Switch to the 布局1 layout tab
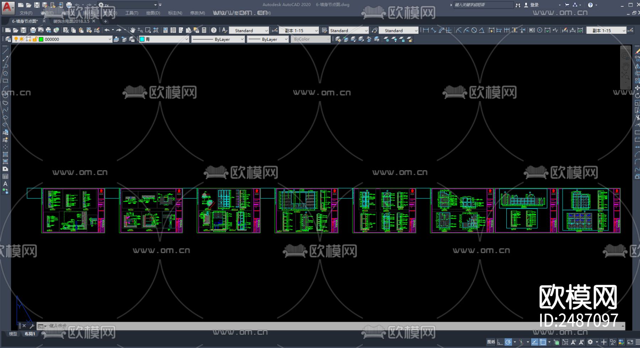Image resolution: width=640 pixels, height=348 pixels. (x=30, y=334)
